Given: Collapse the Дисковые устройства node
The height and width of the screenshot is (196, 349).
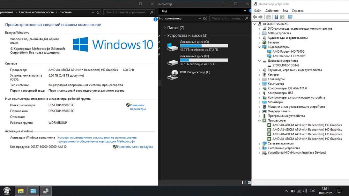Looking at the screenshot, I should click(259, 61).
